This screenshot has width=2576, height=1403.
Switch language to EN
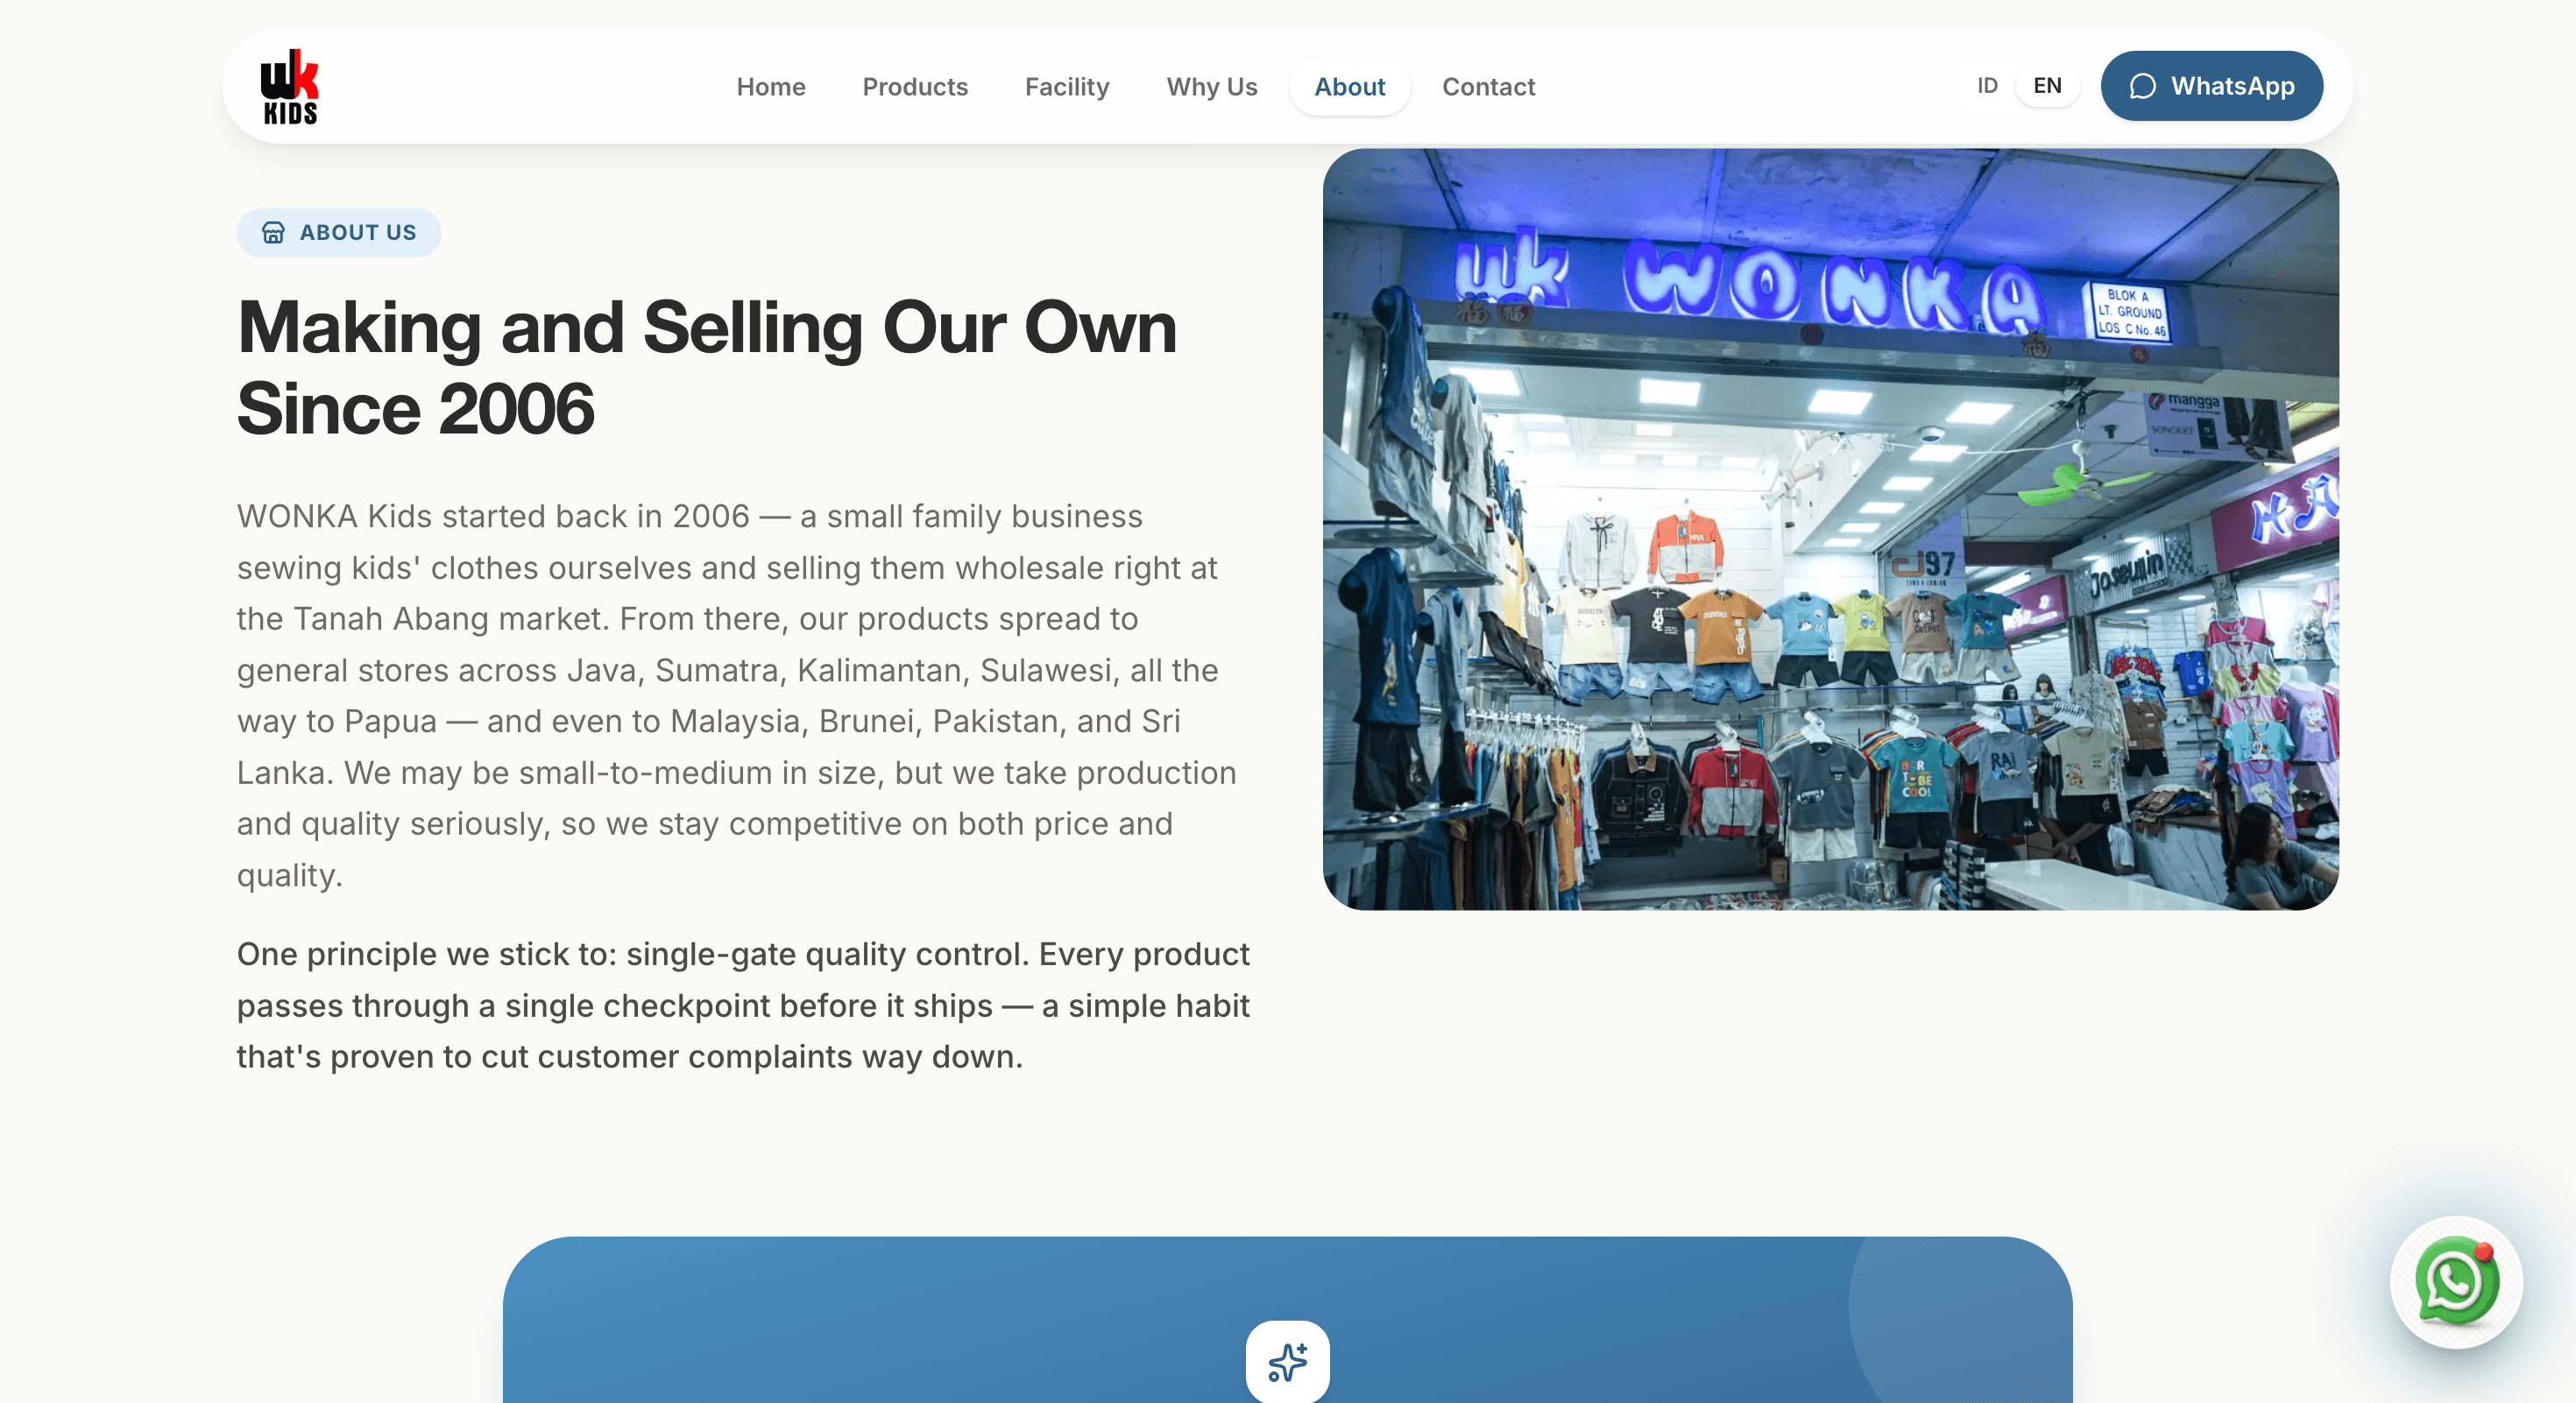pos(2047,86)
